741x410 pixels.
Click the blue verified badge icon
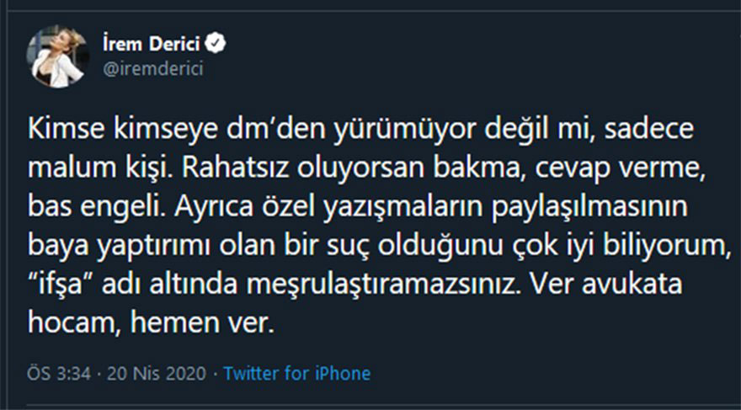tap(215, 43)
